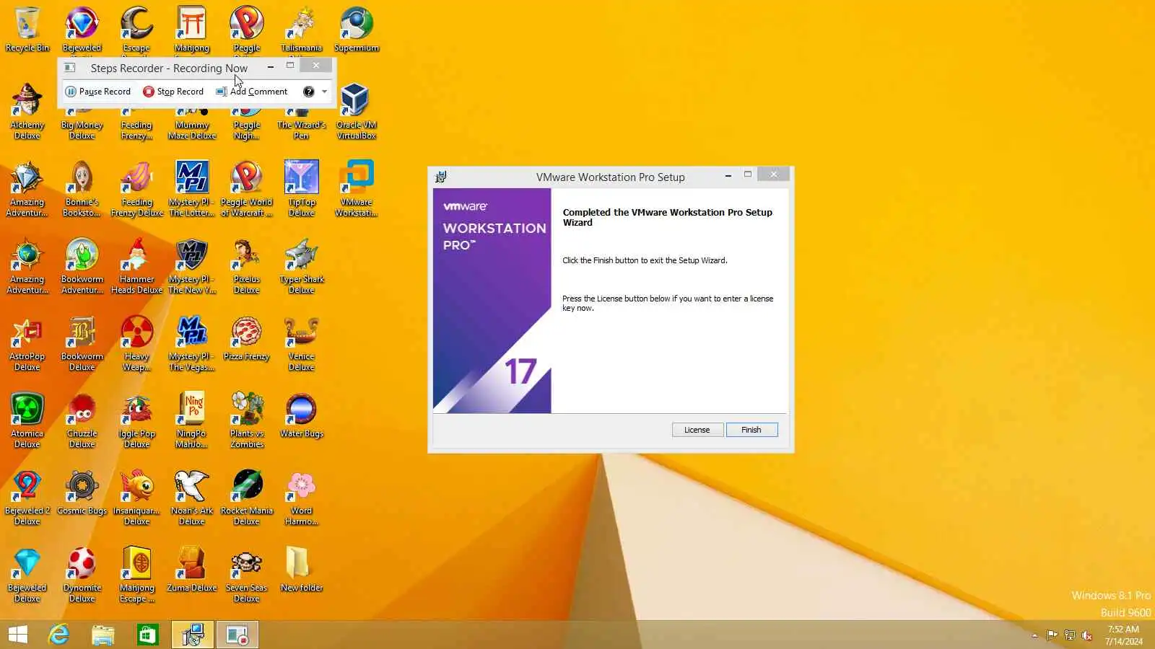Open File Explorer from the taskbar
Viewport: 1155px width, 649px height.
point(103,635)
